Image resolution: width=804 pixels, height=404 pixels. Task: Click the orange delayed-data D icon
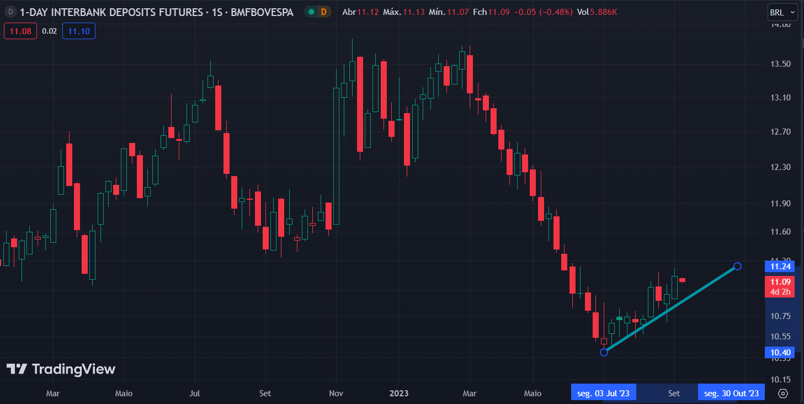pyautogui.click(x=323, y=12)
